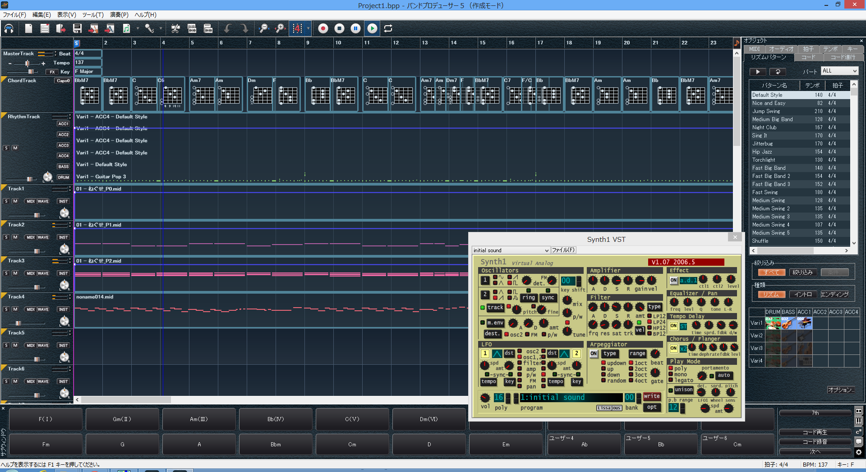Click the redo arrow in the toolbar
Viewport: 866px width, 472px height.
point(244,28)
